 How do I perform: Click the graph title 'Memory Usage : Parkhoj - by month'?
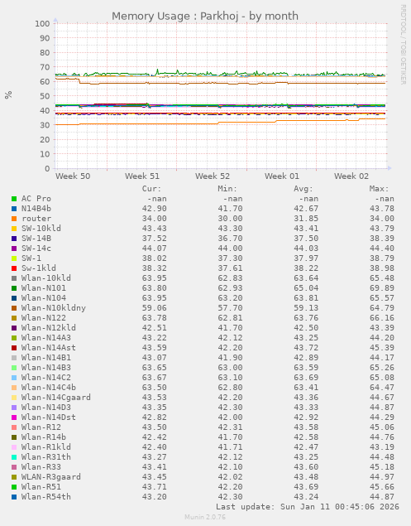(x=205, y=16)
